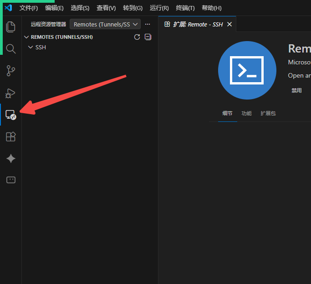Close the Remote - SSH extension tab
The image size is (311, 284).
[229, 24]
